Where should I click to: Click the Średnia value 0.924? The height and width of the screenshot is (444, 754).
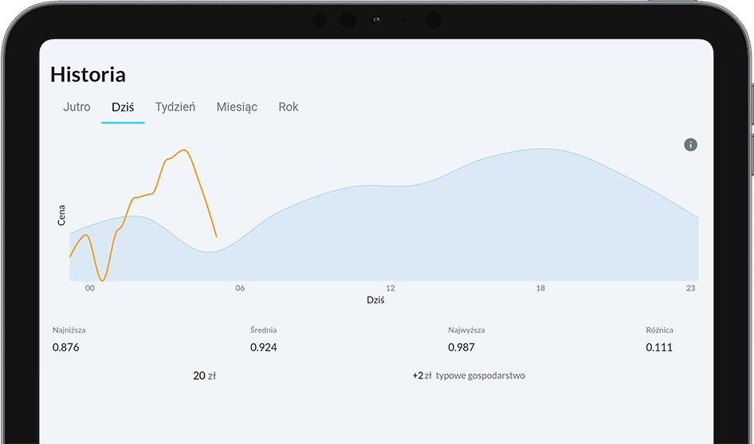tap(264, 347)
